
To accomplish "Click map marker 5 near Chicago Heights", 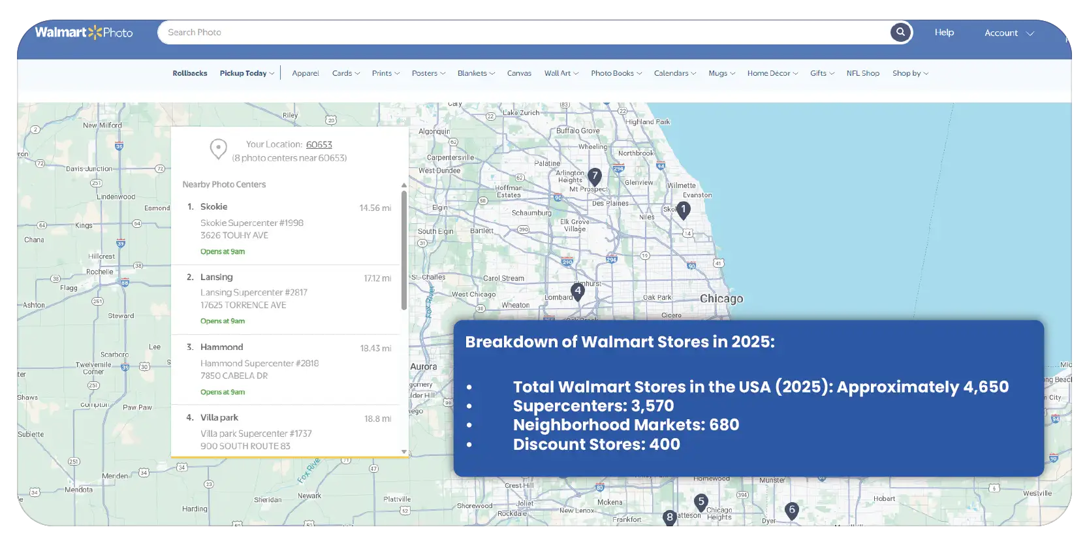I will [701, 503].
